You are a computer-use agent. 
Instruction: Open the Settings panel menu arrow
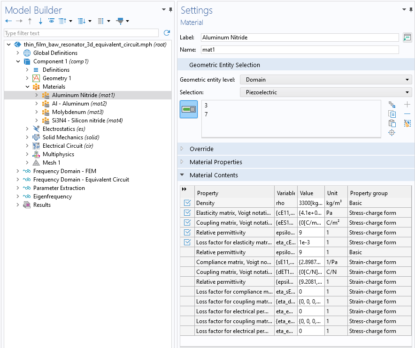click(x=404, y=9)
